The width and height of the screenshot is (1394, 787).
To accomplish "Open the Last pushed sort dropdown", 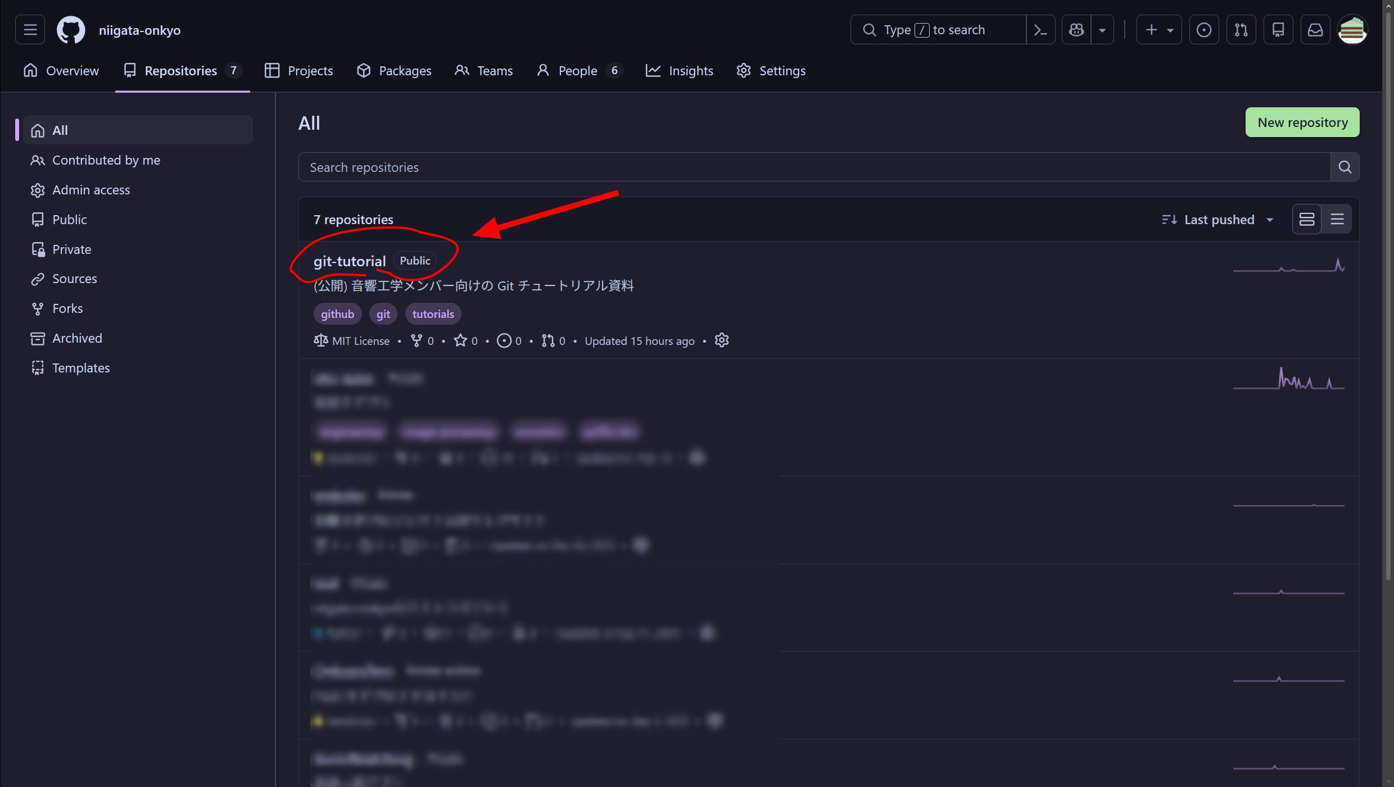I will [x=1218, y=220].
